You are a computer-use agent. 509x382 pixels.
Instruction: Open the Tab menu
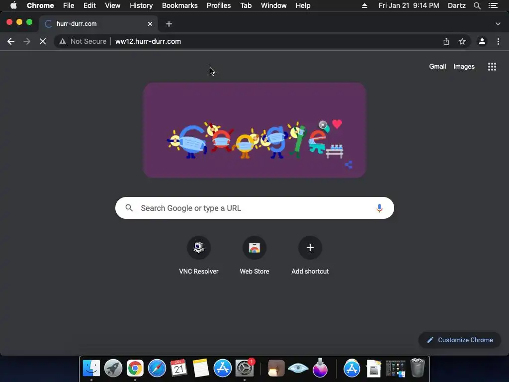246,5
